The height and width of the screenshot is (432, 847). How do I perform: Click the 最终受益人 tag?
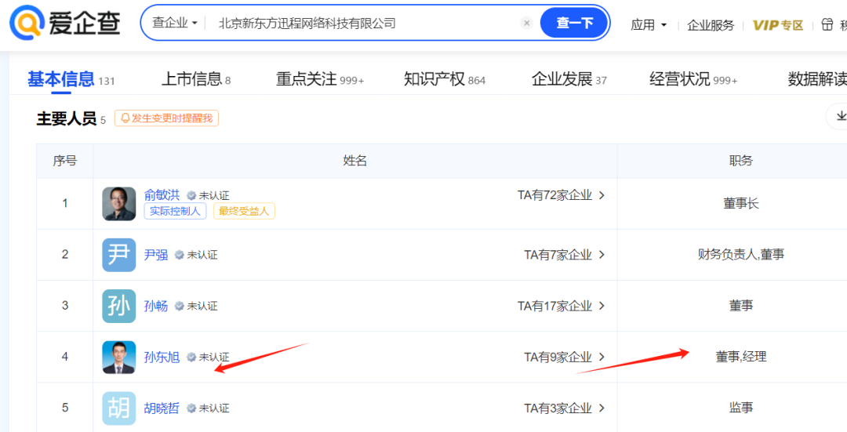point(244,211)
